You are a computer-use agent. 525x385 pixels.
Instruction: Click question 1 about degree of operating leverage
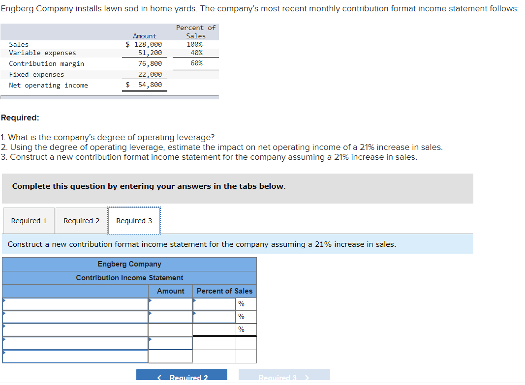click(107, 138)
